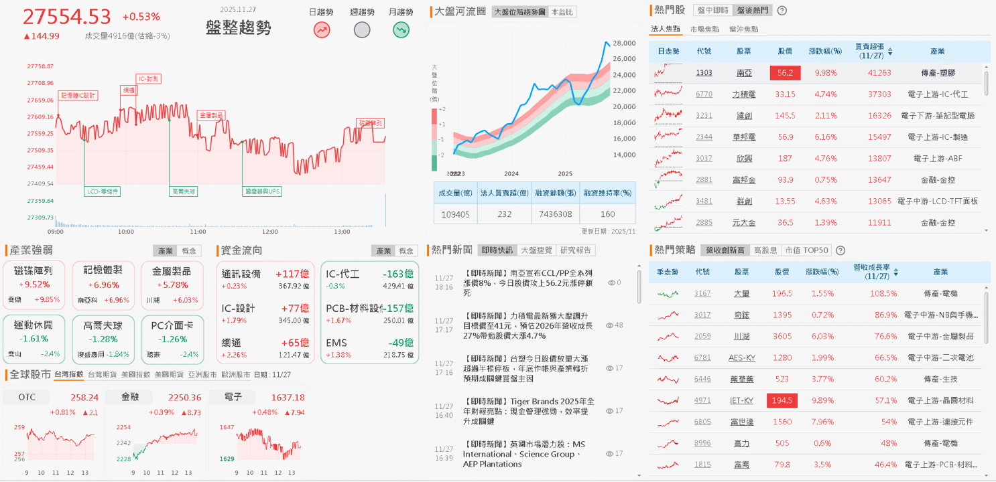Click the 通訊設備 +117億 fund flow row
Image resolution: width=996 pixels, height=482 pixels.
pos(265,278)
